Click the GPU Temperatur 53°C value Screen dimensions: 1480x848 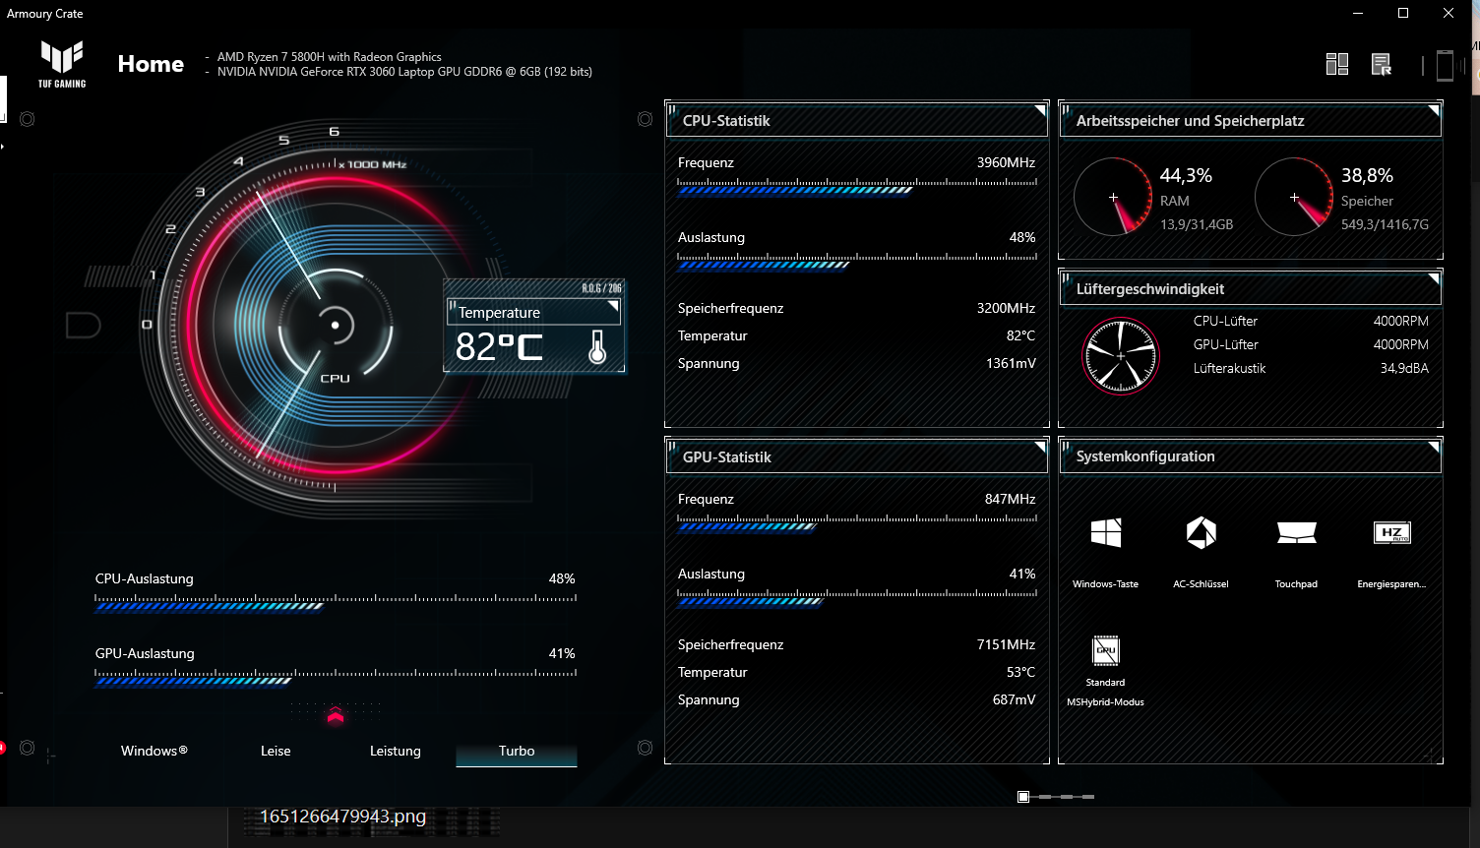click(1020, 672)
